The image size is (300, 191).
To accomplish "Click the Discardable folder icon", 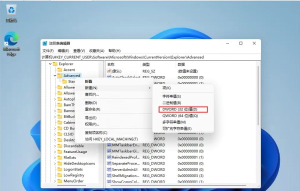I will tap(60, 146).
